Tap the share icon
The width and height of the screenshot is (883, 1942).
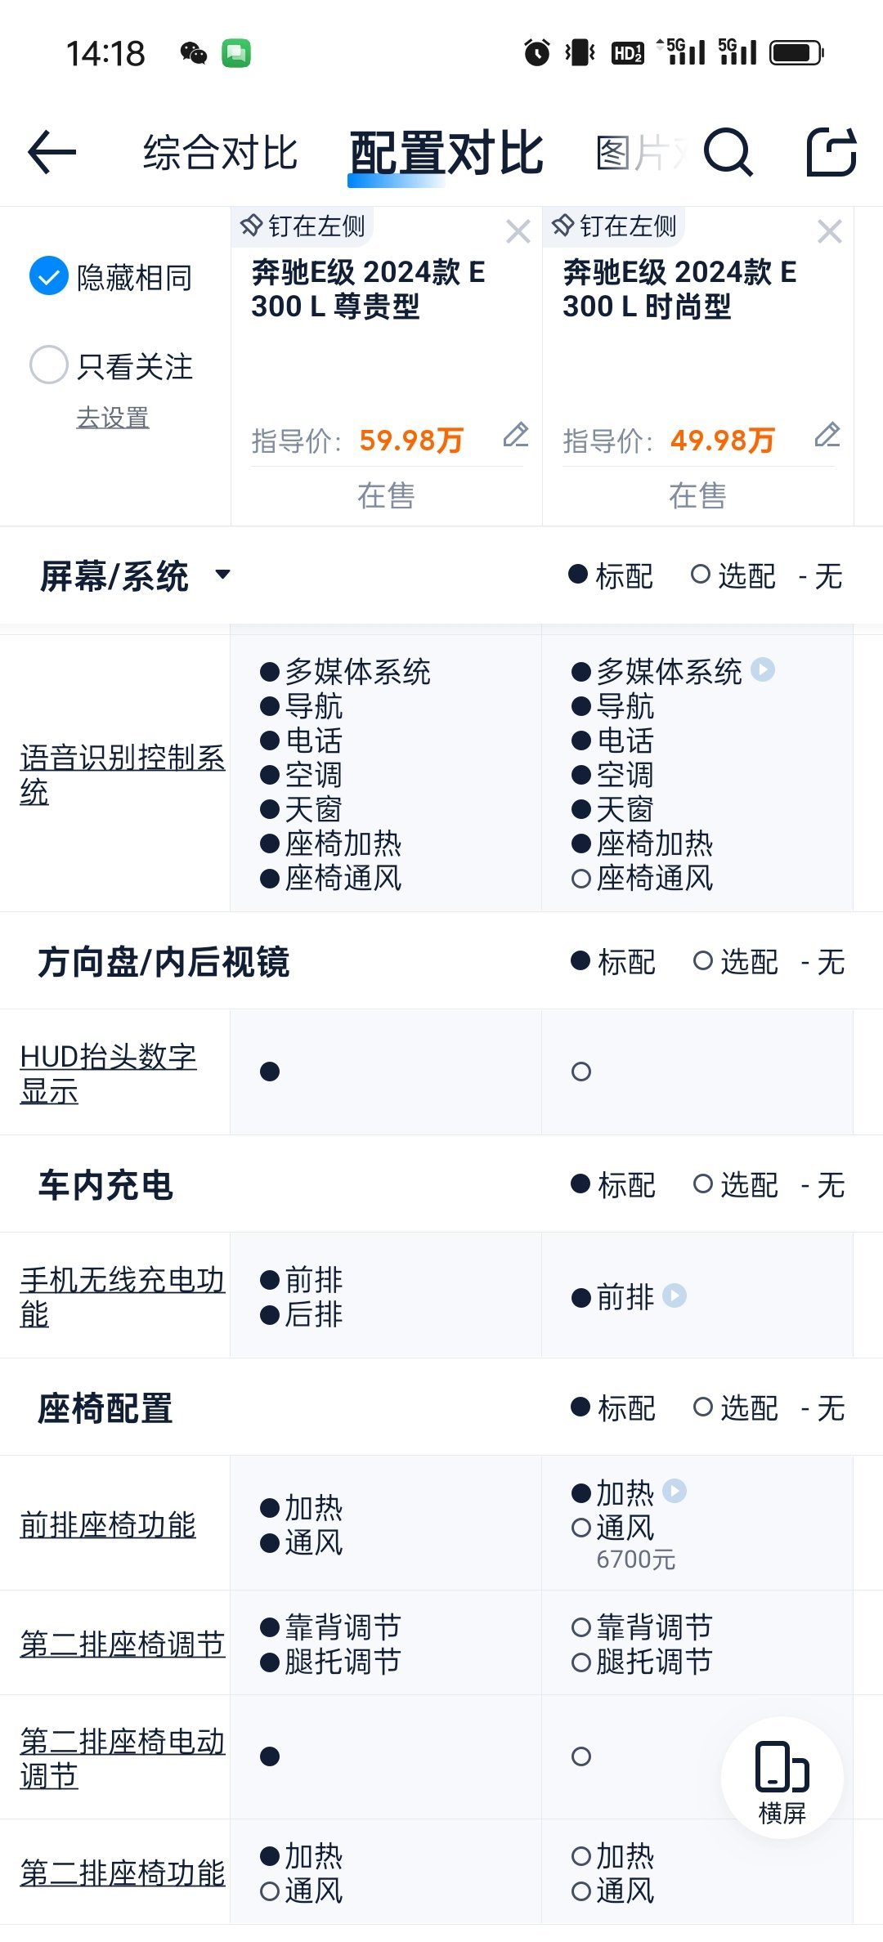831,152
